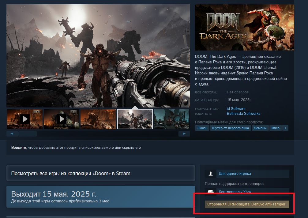Play the developer direct gameplay sizzle video thumbnail
The image size is (308, 218).
(x=25, y=119)
